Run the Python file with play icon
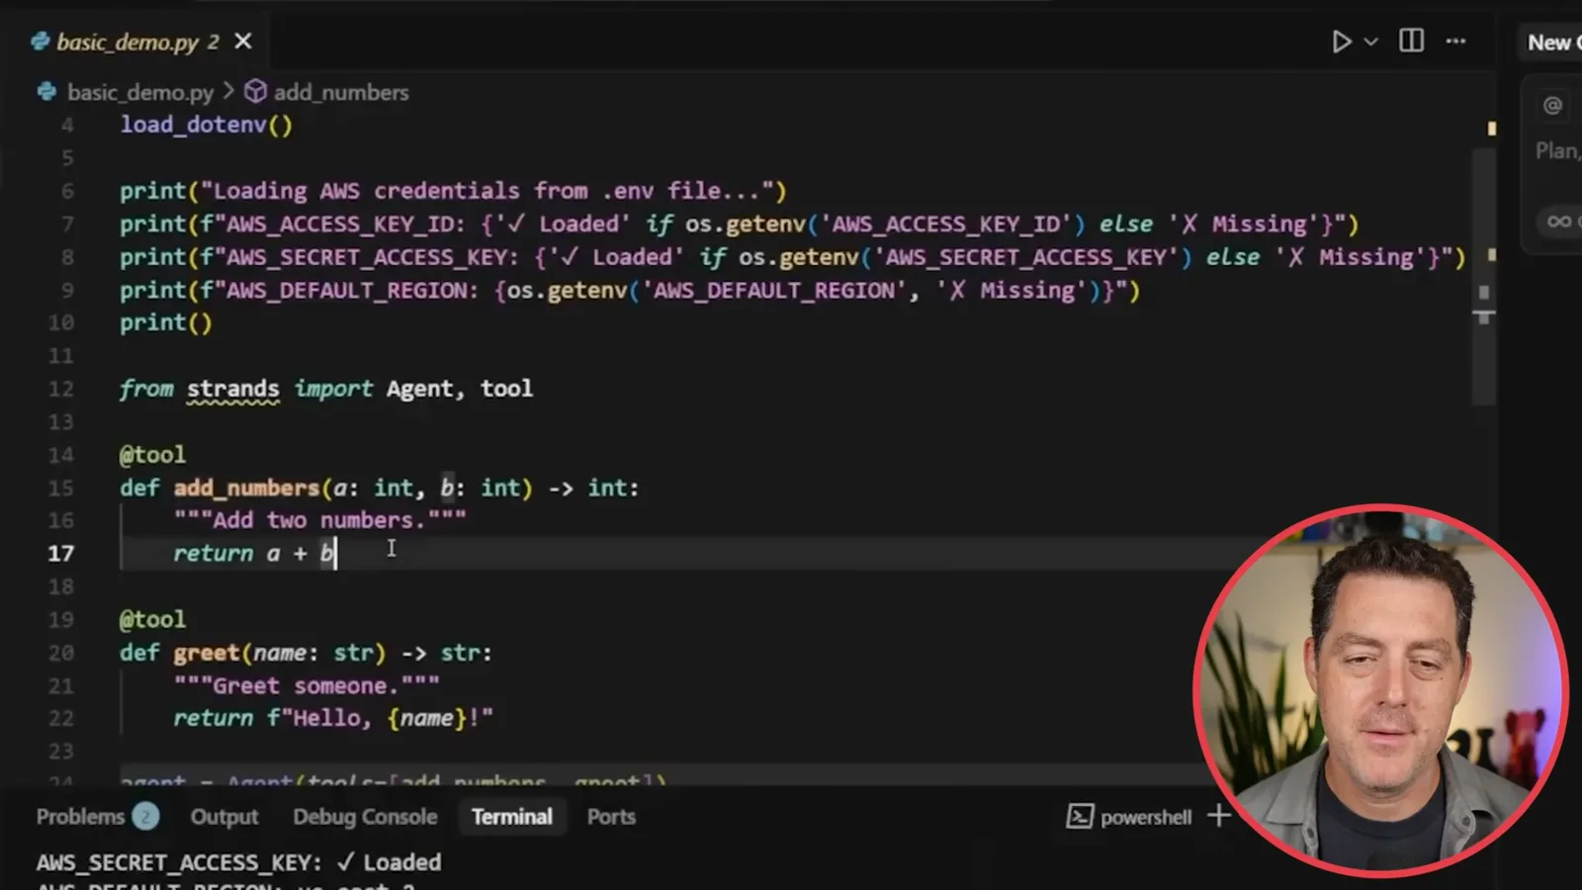 click(x=1341, y=42)
